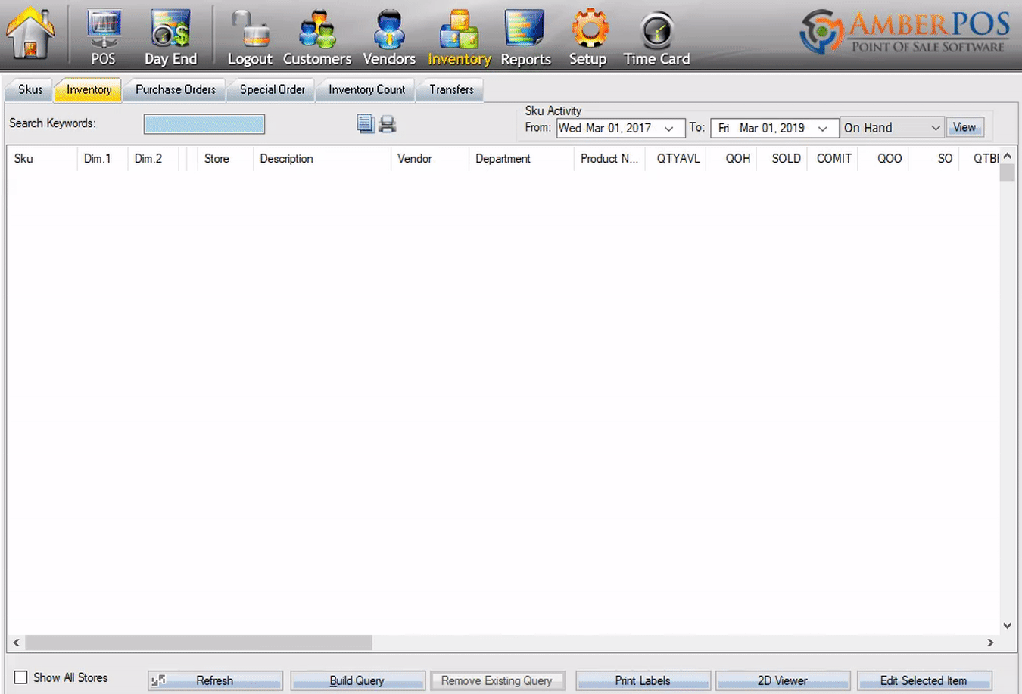The height and width of the screenshot is (694, 1022).
Task: Click the View button
Action: click(x=964, y=127)
